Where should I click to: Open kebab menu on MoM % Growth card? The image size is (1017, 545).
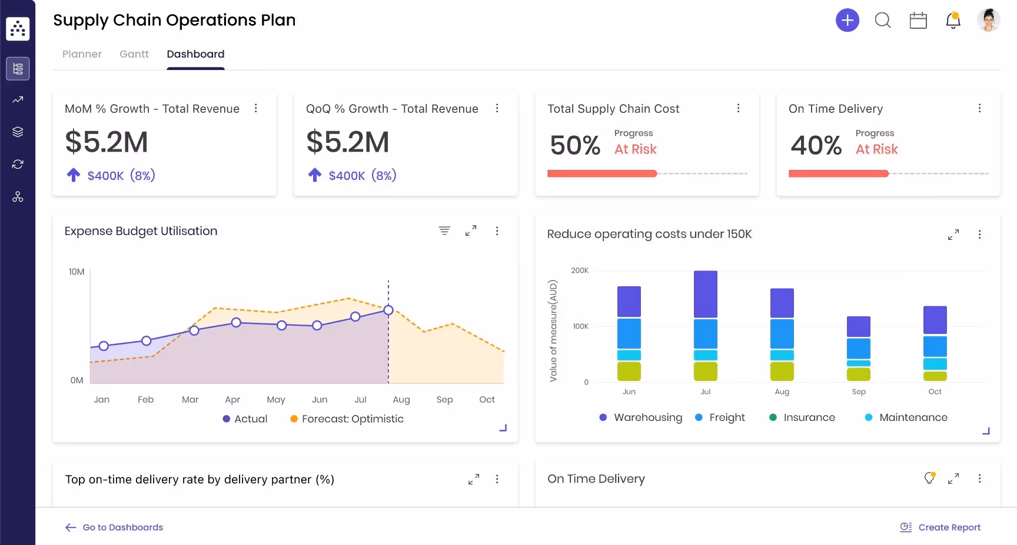(256, 108)
